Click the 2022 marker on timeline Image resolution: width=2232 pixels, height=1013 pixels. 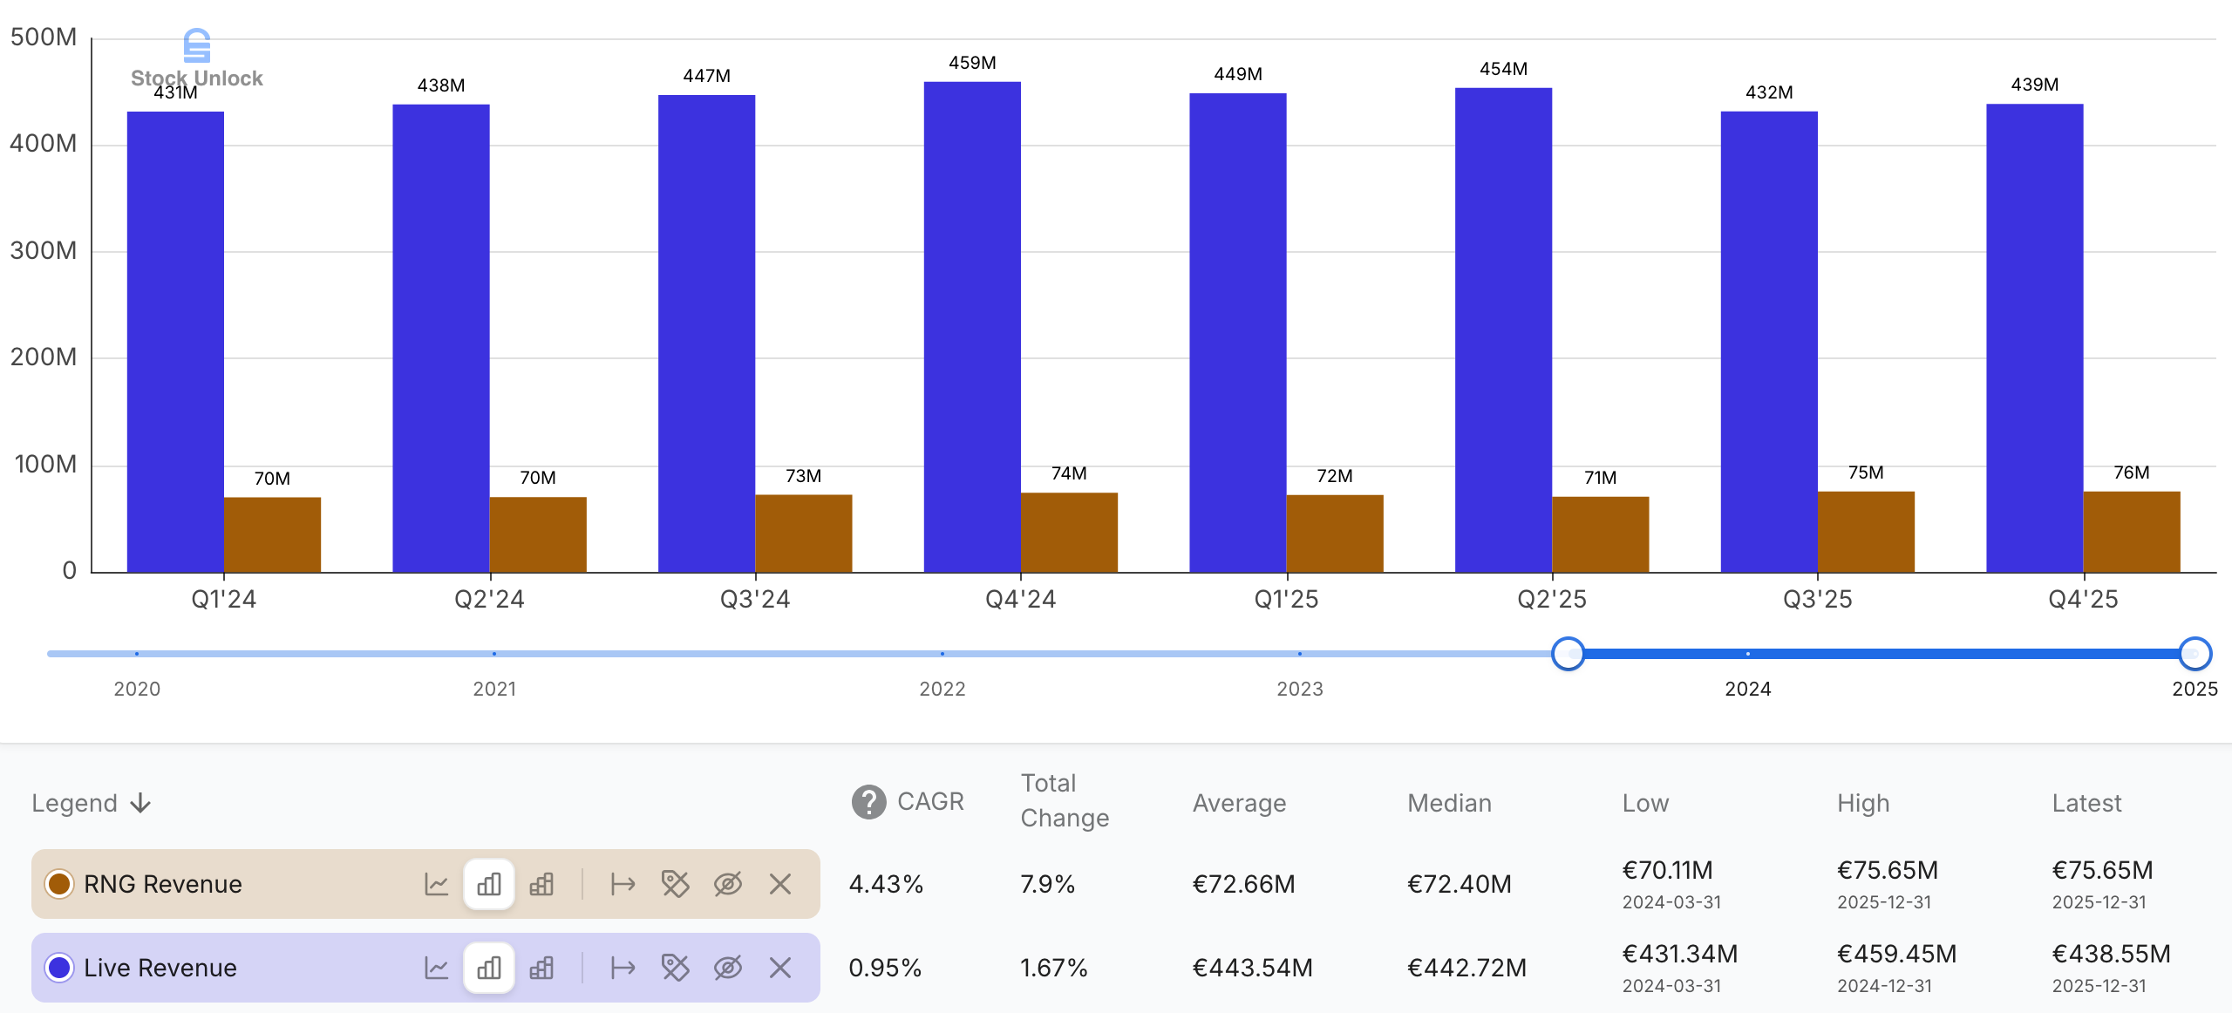click(942, 654)
